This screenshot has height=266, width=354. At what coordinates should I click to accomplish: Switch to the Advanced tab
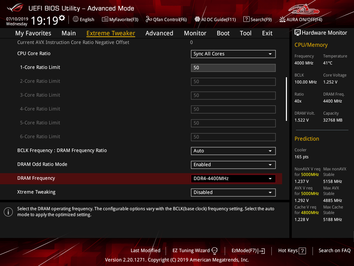click(x=159, y=33)
